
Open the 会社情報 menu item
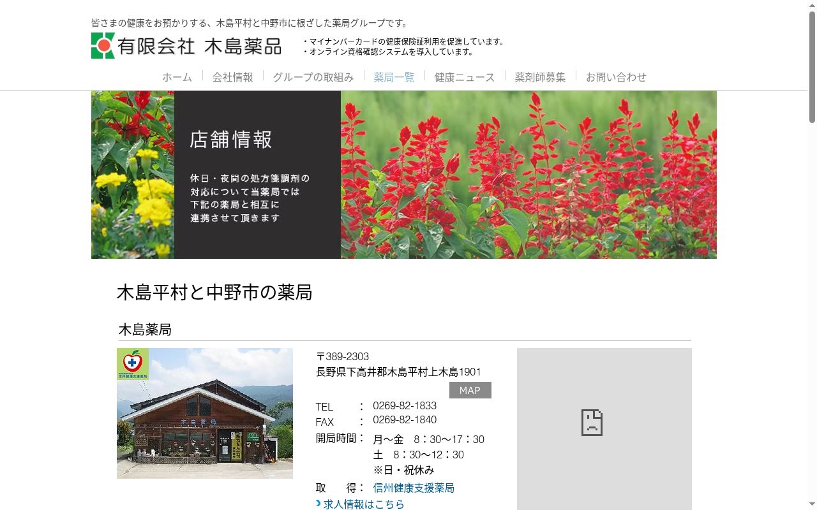232,77
